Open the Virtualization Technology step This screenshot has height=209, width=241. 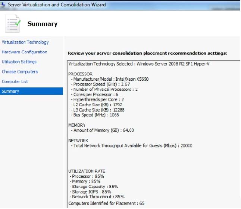coord(25,42)
